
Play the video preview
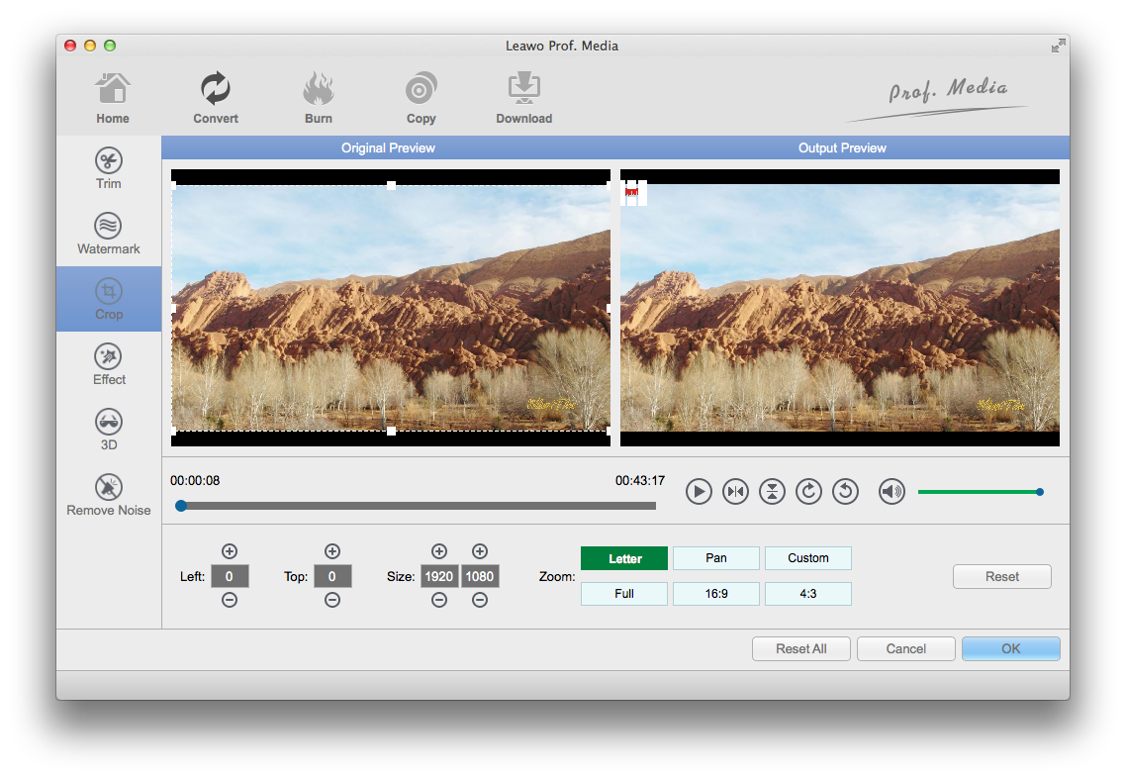pyautogui.click(x=699, y=492)
